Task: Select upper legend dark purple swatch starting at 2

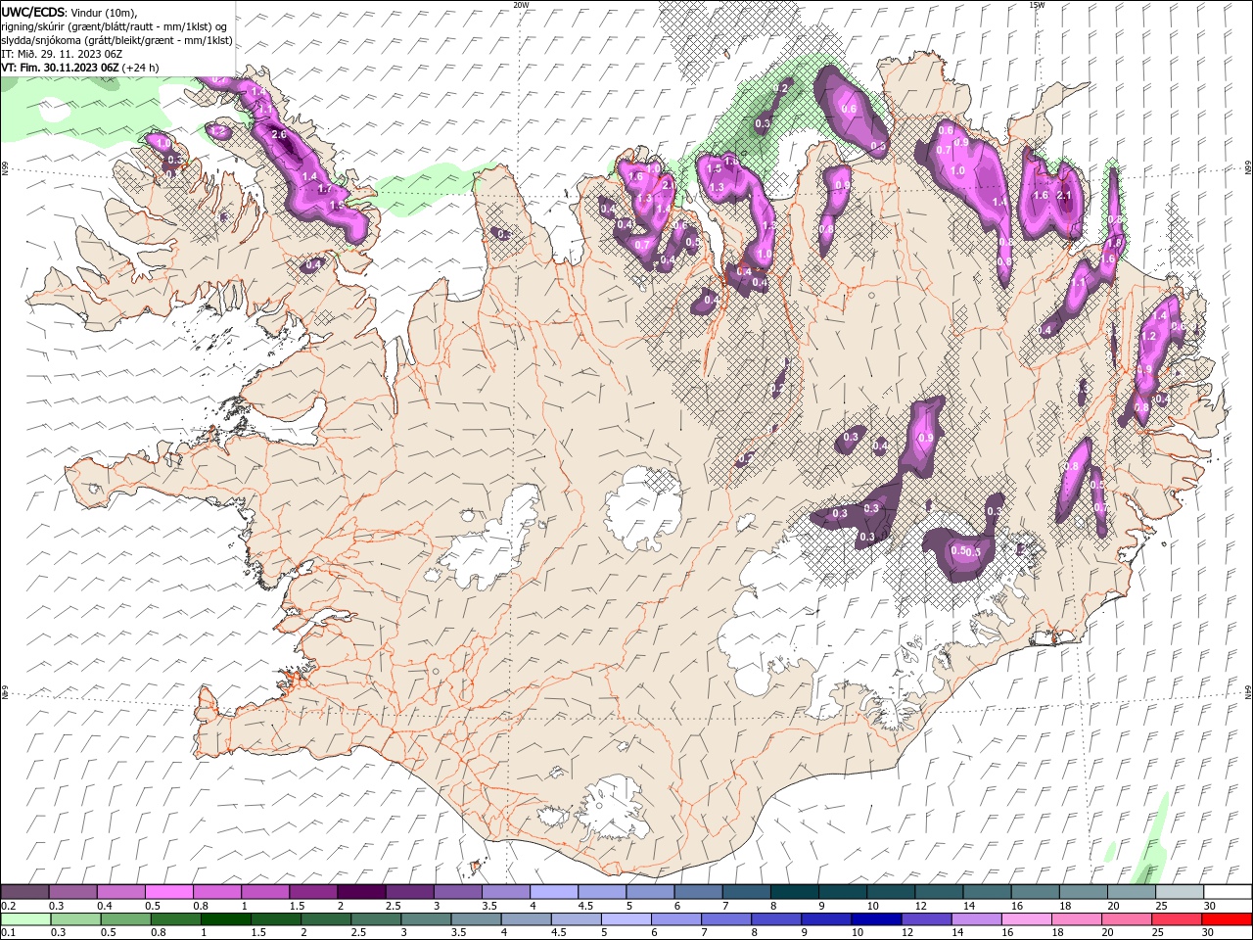Action: pos(361,892)
